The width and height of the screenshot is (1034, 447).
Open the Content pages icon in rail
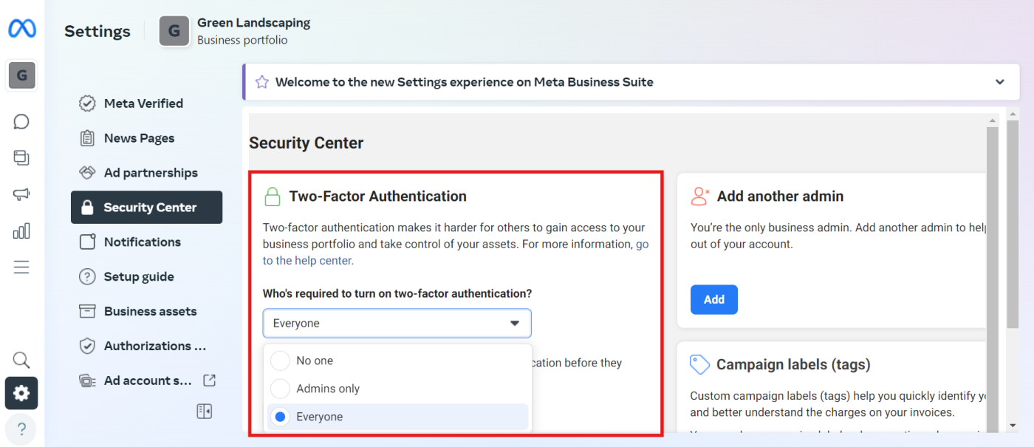click(x=21, y=157)
